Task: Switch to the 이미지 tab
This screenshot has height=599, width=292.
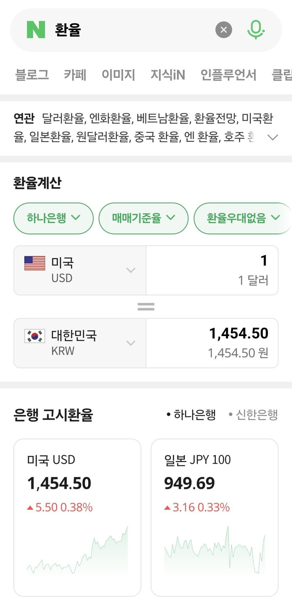Action: [118, 75]
